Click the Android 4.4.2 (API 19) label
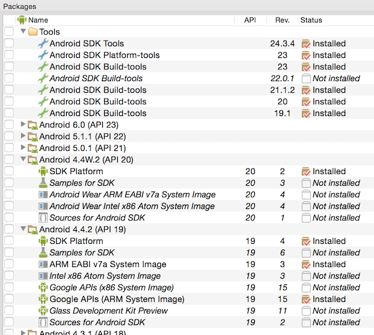374x335 pixels. [82, 230]
